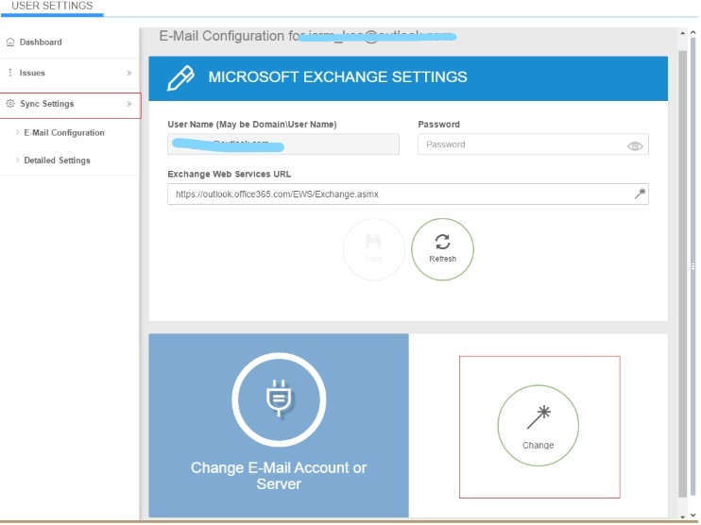This screenshot has width=701, height=525.
Task: Click Change E-Mail Account or Server text
Action: click(x=279, y=476)
